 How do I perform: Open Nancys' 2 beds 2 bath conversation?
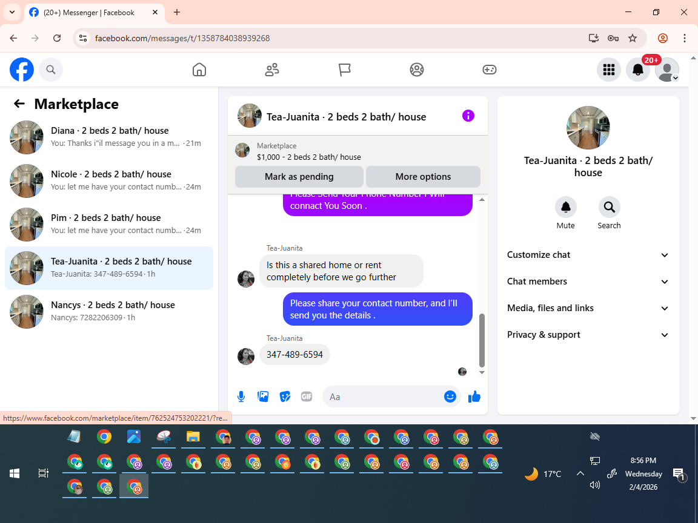109,312
